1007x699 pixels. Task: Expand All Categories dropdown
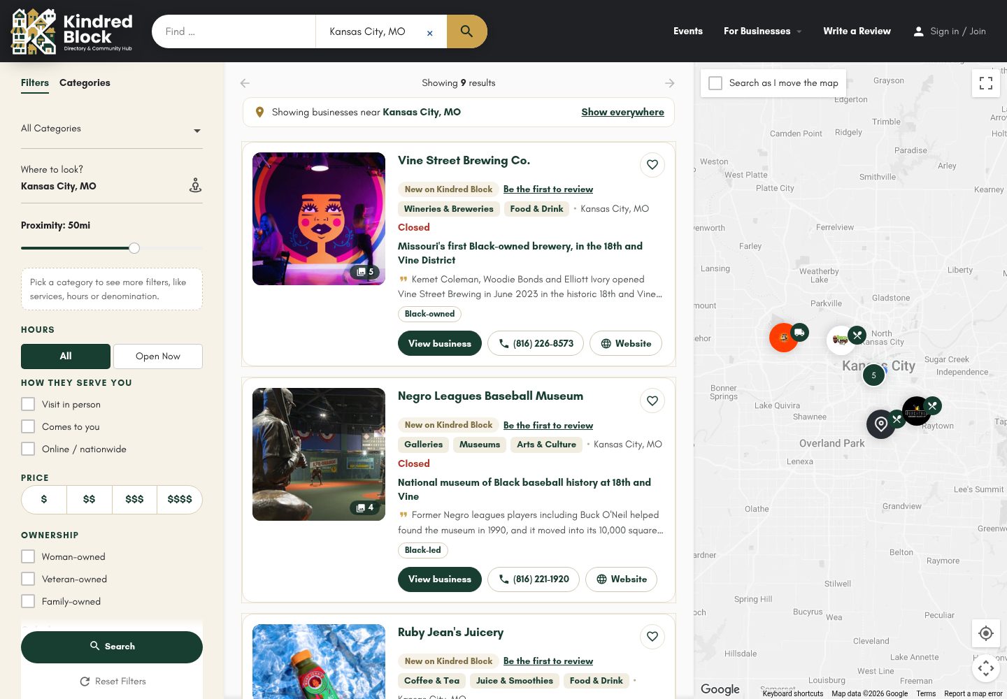pos(112,129)
